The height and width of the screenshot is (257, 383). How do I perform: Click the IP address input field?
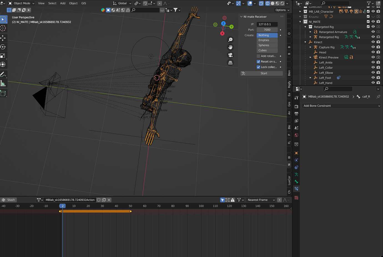267,24
